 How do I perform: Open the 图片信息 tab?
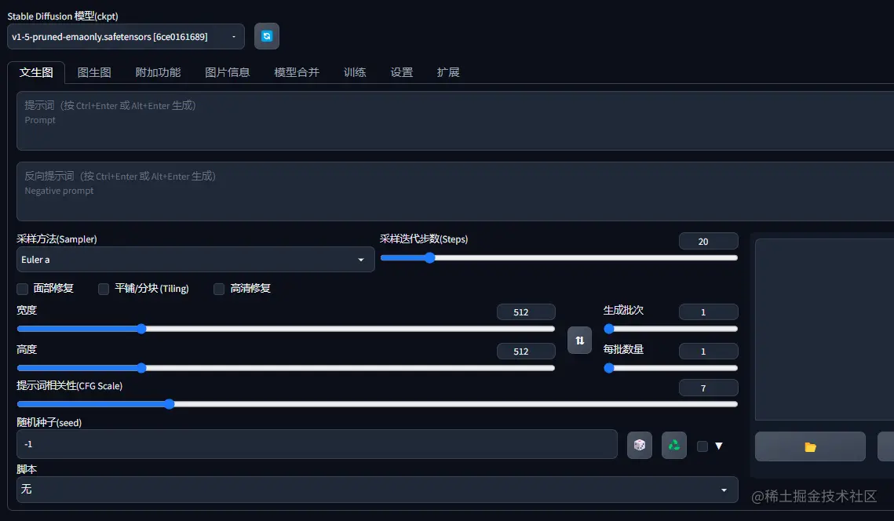click(x=228, y=72)
